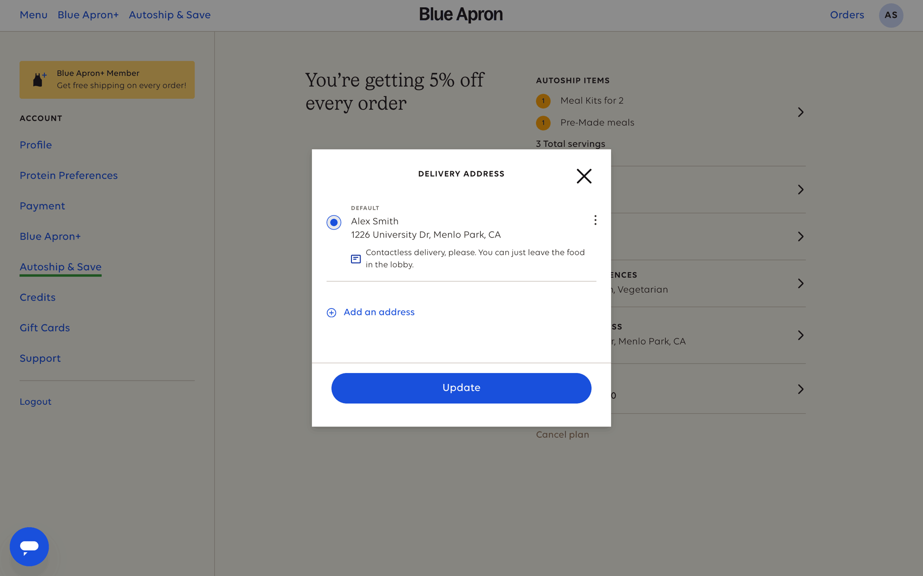
Task: Click the Pre-Made meals quantity badge
Action: (543, 123)
